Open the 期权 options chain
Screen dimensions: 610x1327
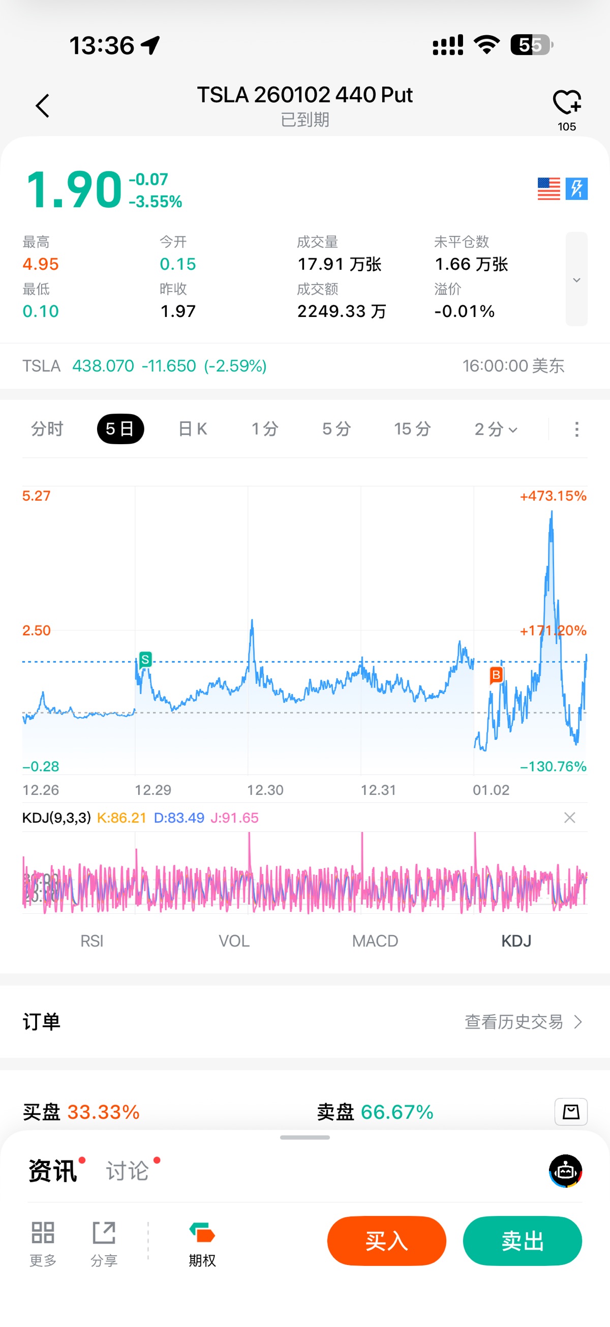point(202,1244)
